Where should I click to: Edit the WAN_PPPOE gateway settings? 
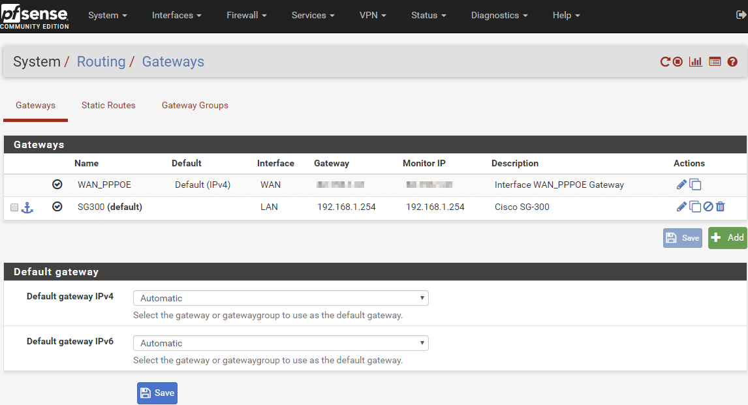[x=681, y=185]
